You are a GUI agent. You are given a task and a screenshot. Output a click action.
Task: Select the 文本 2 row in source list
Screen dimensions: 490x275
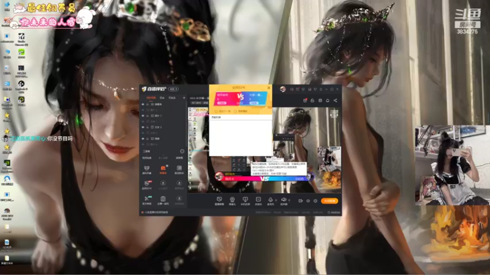pos(162,127)
